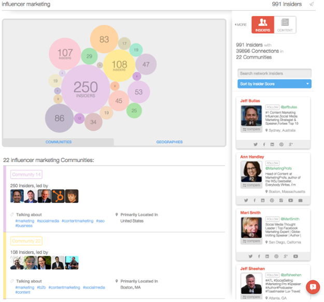Open Ann Handley's Instagram icon
Screen dimensions: 324x302
click(281, 200)
